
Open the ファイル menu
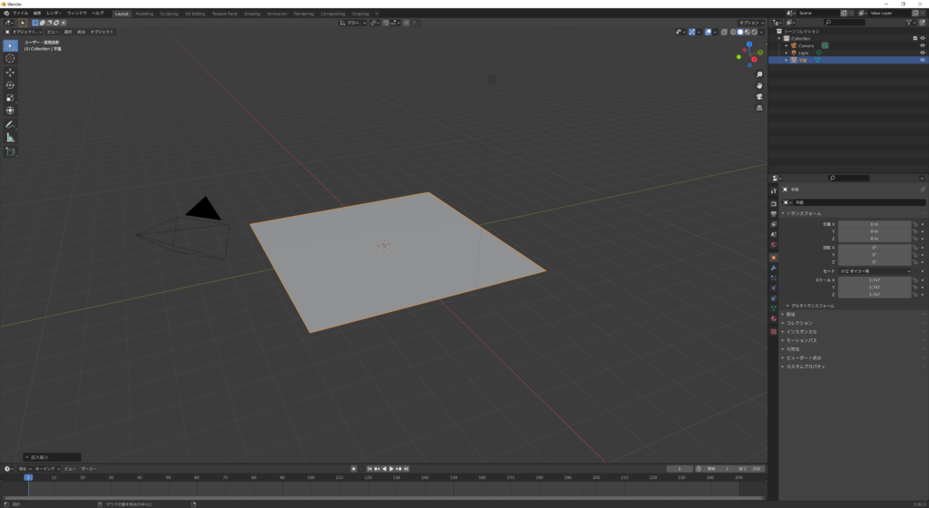pyautogui.click(x=20, y=14)
